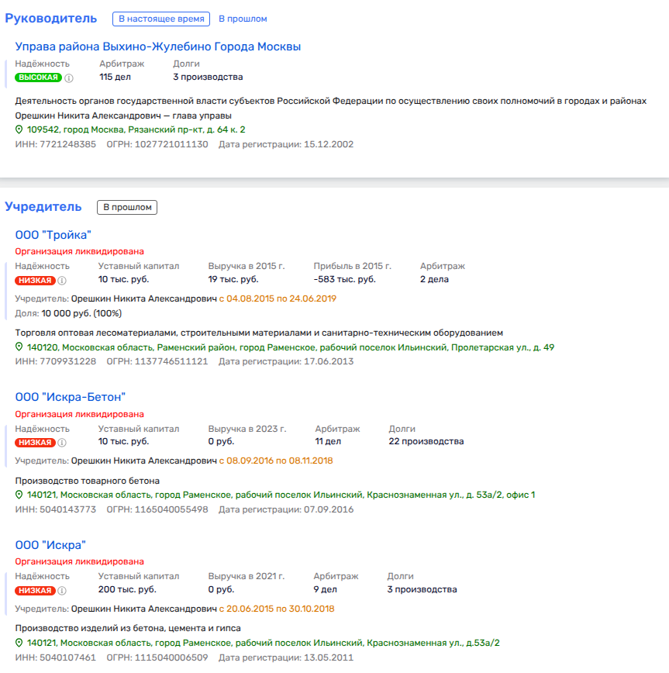
Task: Click the Руководитель section heading
Action: pos(51,18)
